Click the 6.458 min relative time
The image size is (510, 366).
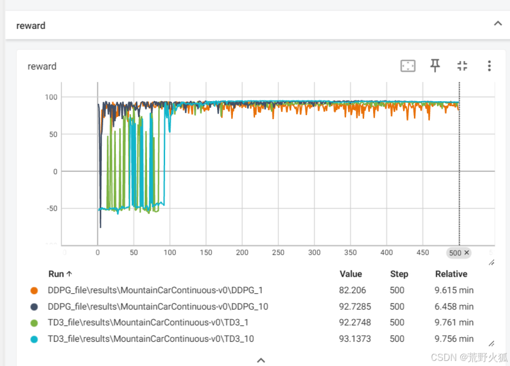(x=454, y=307)
